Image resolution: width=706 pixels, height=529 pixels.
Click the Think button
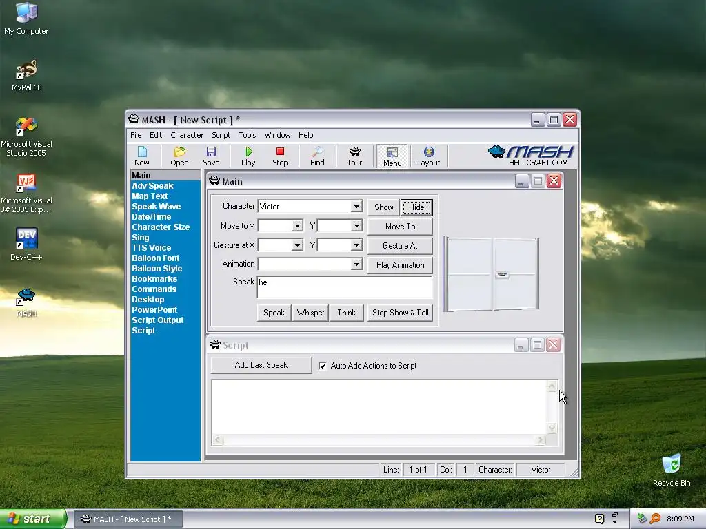tap(346, 313)
